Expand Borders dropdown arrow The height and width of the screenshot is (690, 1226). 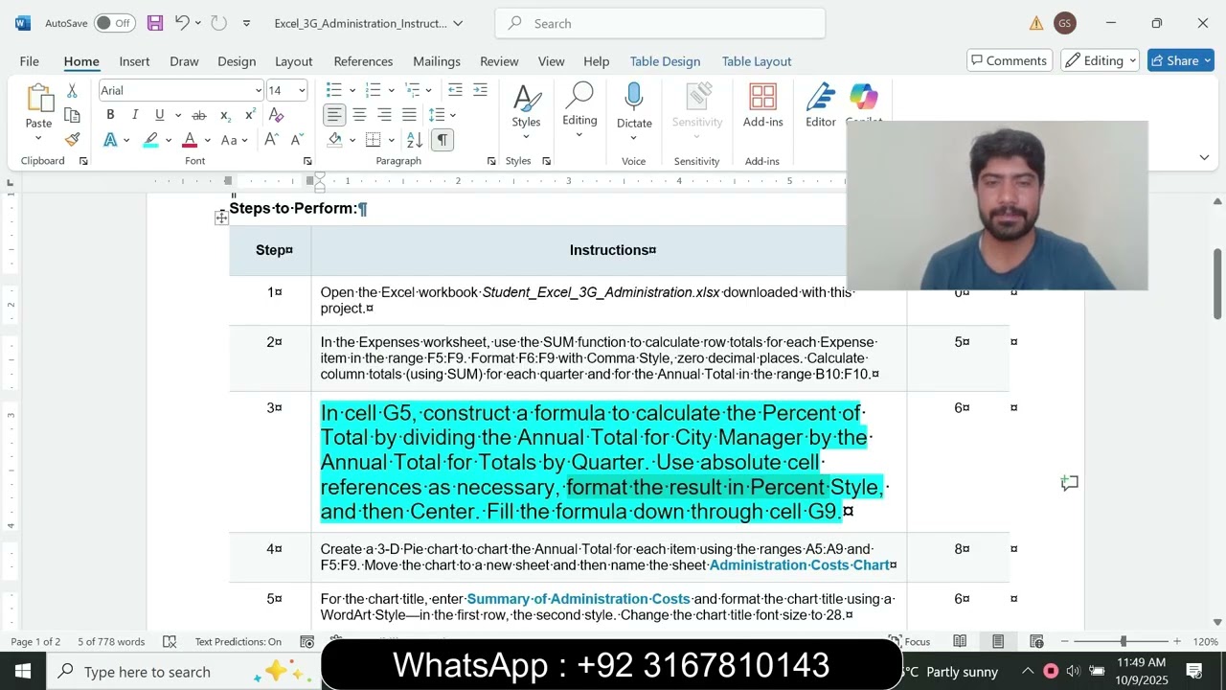392,140
